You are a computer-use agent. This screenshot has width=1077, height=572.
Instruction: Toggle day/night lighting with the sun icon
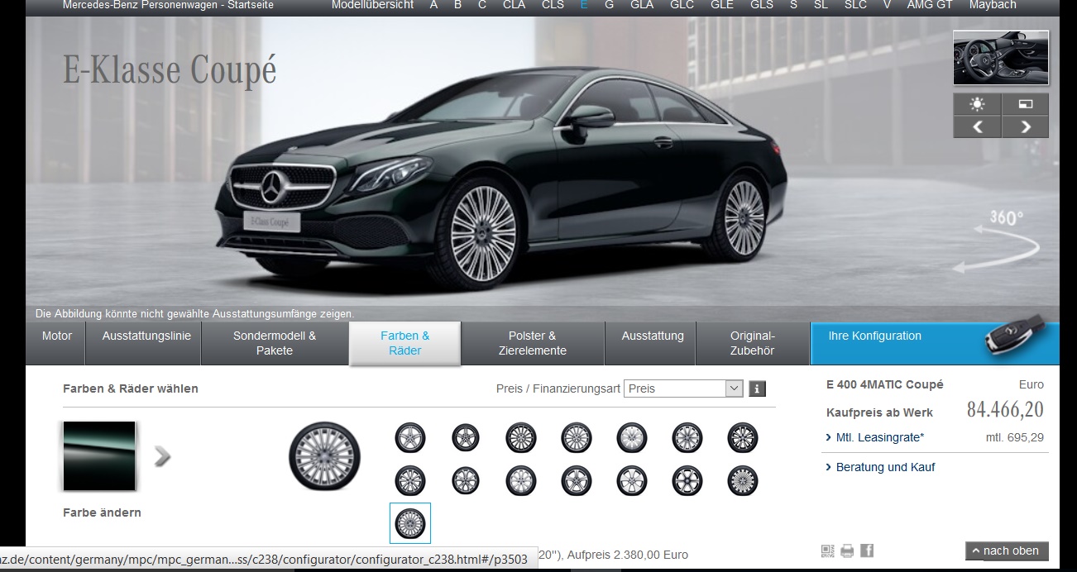(977, 104)
